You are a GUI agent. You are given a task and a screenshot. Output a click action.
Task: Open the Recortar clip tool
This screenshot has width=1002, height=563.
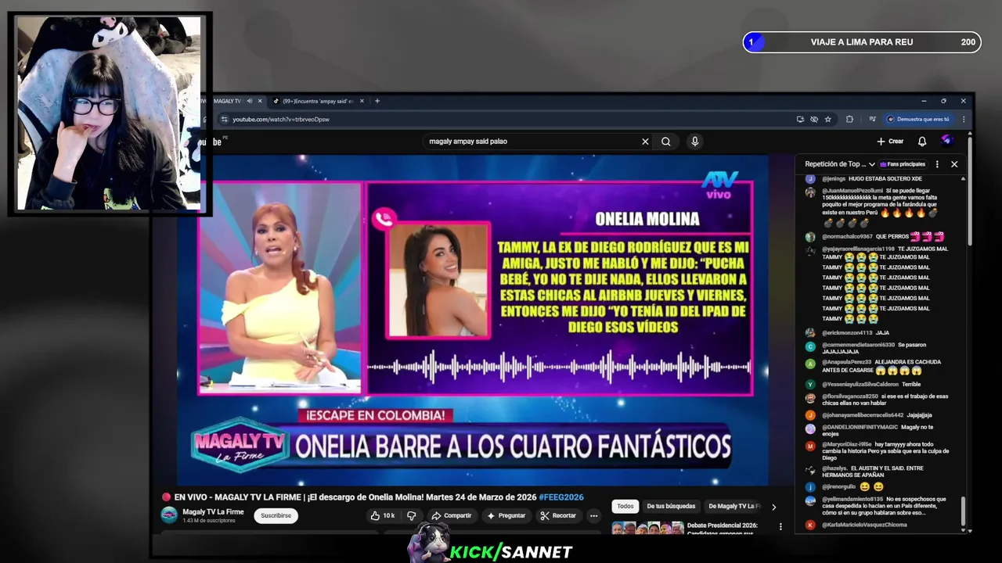tap(558, 515)
